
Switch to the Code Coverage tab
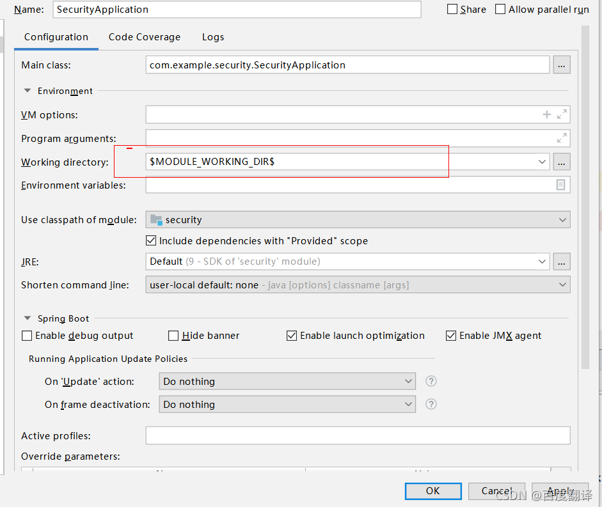point(144,36)
